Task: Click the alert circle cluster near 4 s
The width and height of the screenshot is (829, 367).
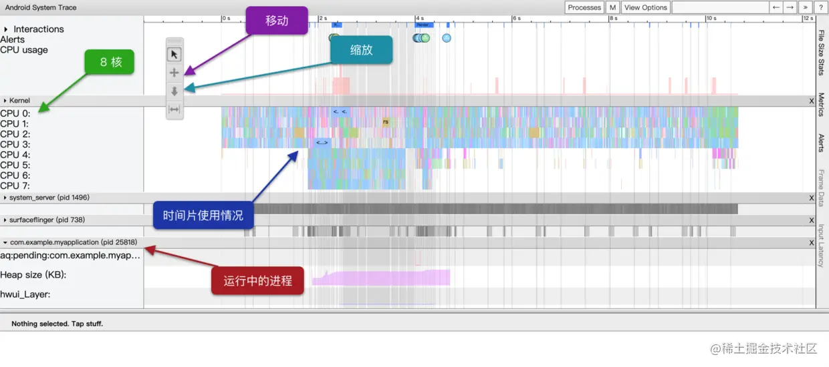Action: coord(421,38)
